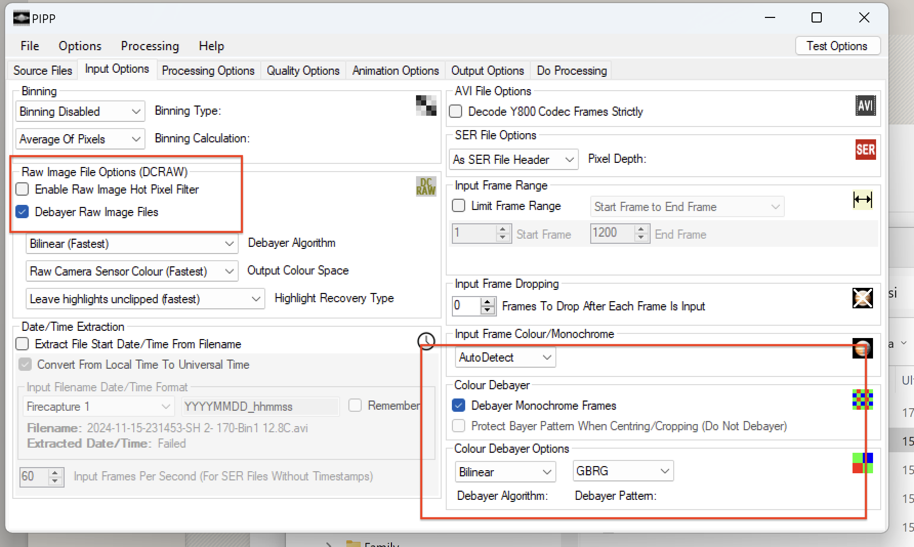
Task: Toggle Protect Bayer Pattern When Centring/Cropping
Action: point(459,426)
